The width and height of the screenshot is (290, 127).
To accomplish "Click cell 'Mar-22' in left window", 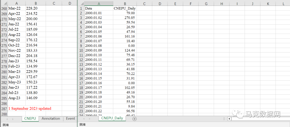I will tap(16, 8).
